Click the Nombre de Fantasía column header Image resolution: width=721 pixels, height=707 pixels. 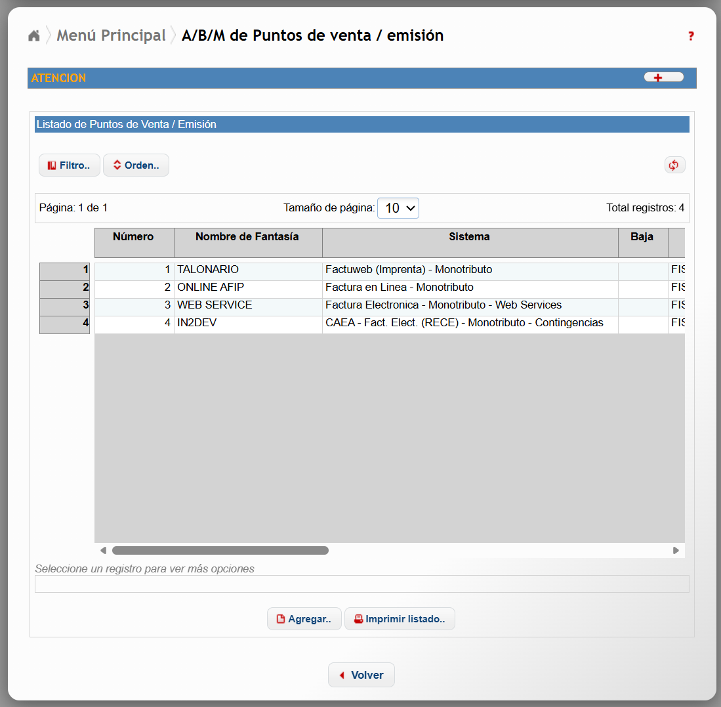click(x=248, y=243)
